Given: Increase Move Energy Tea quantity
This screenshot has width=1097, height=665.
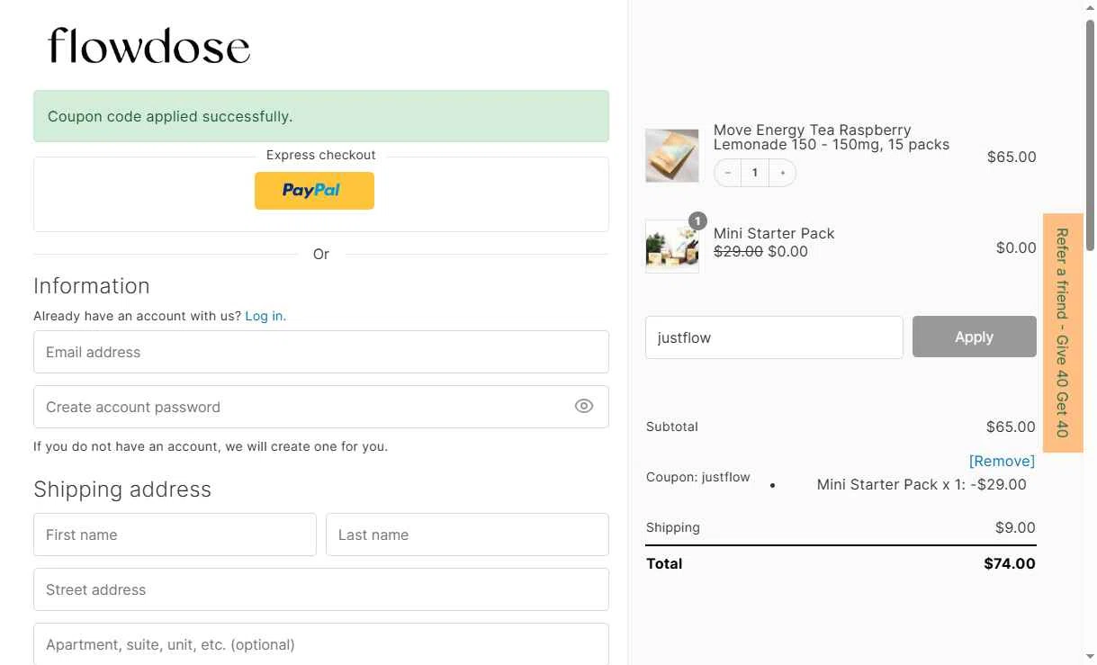Looking at the screenshot, I should click(x=783, y=173).
